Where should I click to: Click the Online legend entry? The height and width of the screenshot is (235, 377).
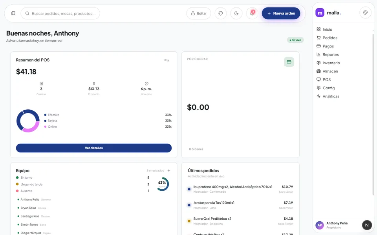coord(51,127)
